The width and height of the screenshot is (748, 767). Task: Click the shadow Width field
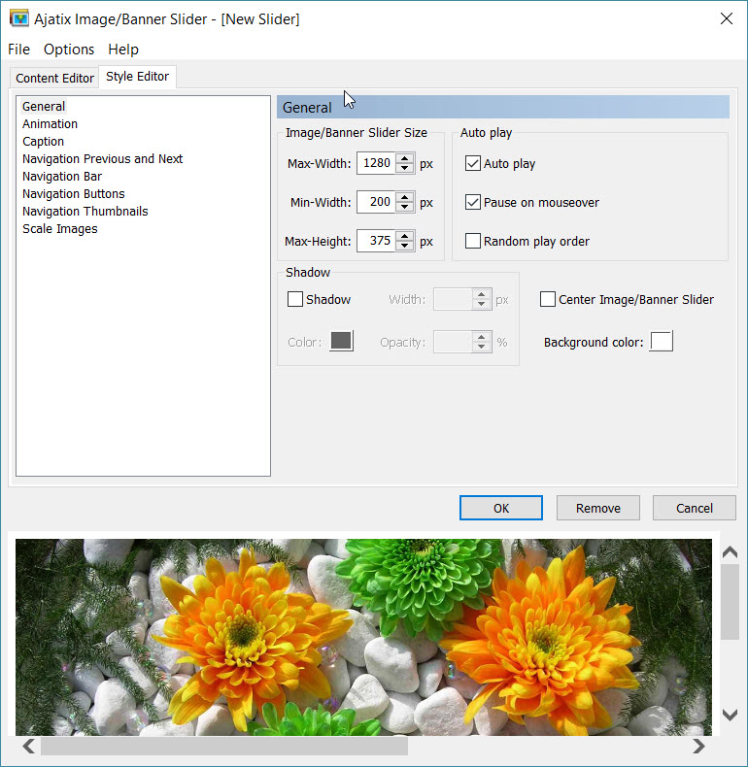pos(453,299)
